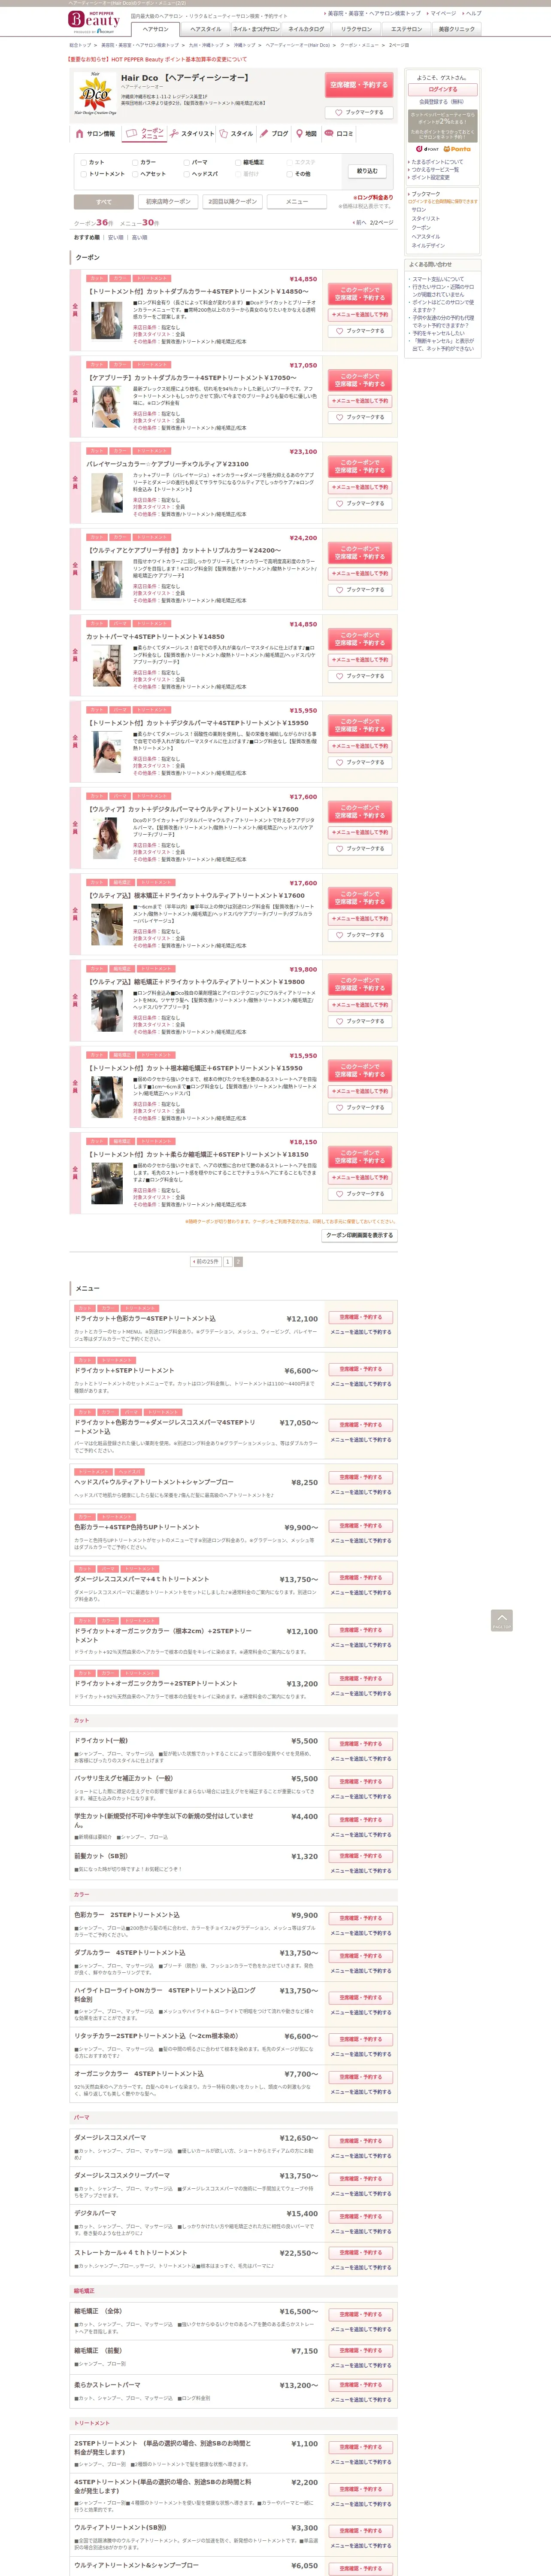Open the ブログ tab with pencil icon
The height and width of the screenshot is (2576, 551).
[274, 134]
